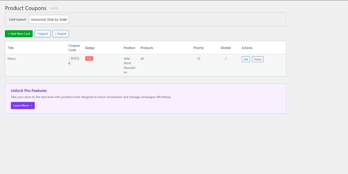Screen dimensions: 348x174
Task: Click the Title column header
Action: click(x=10, y=48)
